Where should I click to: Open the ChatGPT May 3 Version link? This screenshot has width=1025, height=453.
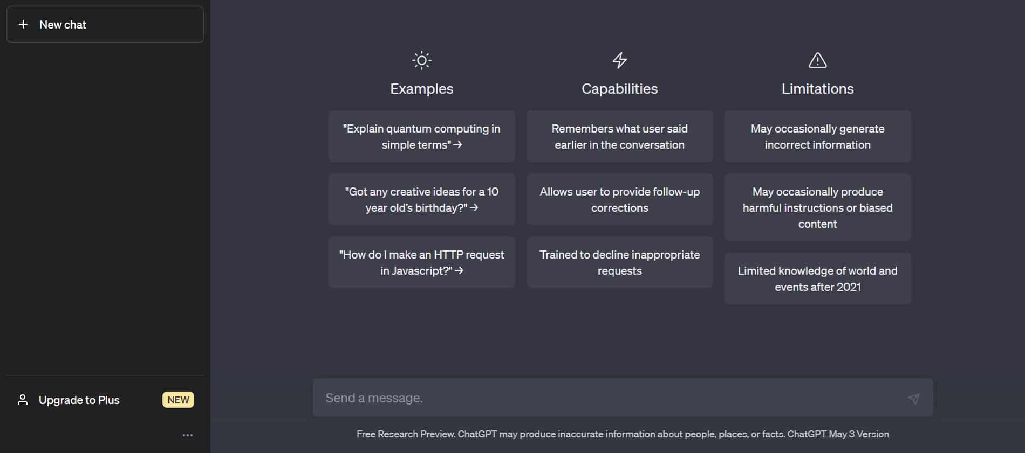tap(838, 434)
